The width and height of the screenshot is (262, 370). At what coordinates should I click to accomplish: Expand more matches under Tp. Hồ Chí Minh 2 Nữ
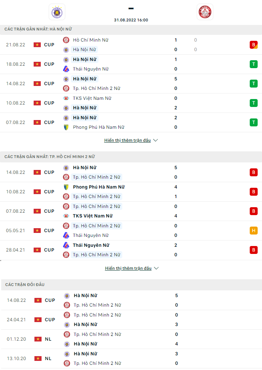128,268
